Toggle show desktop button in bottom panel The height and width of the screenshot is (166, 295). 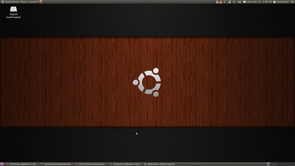point(2,164)
